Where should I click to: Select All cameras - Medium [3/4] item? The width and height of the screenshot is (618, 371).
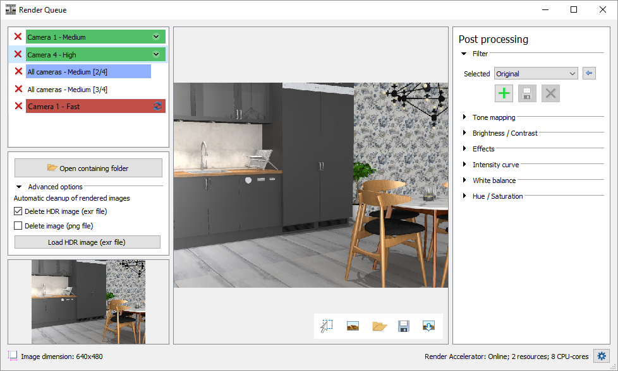68,90
